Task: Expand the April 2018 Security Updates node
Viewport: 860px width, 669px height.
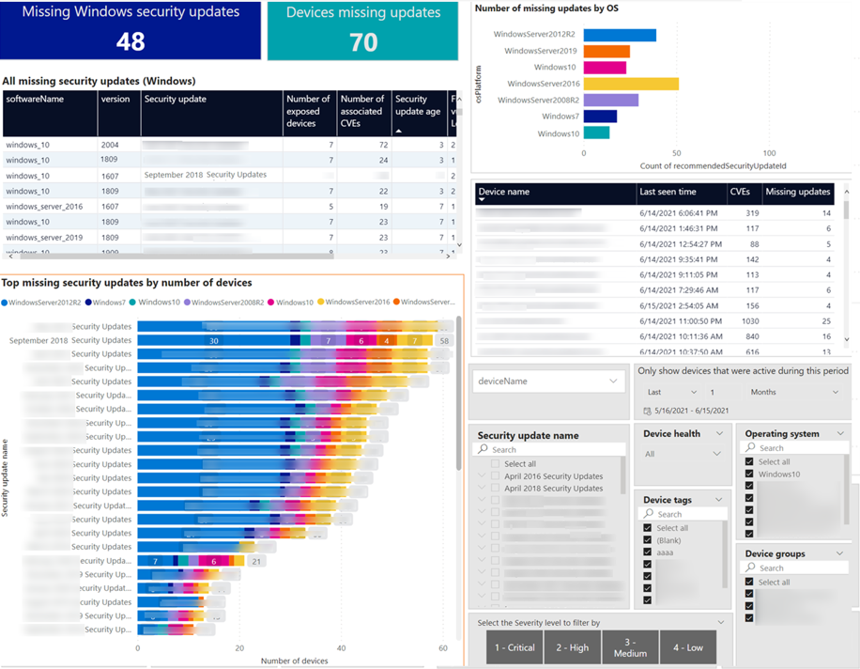Action: (482, 488)
